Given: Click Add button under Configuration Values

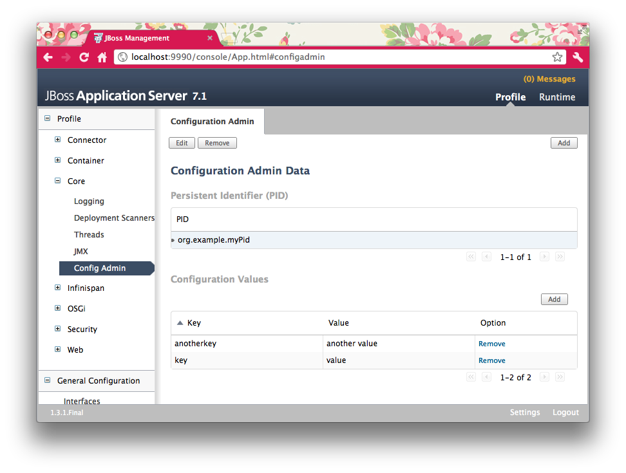Looking at the screenshot, I should tap(554, 299).
